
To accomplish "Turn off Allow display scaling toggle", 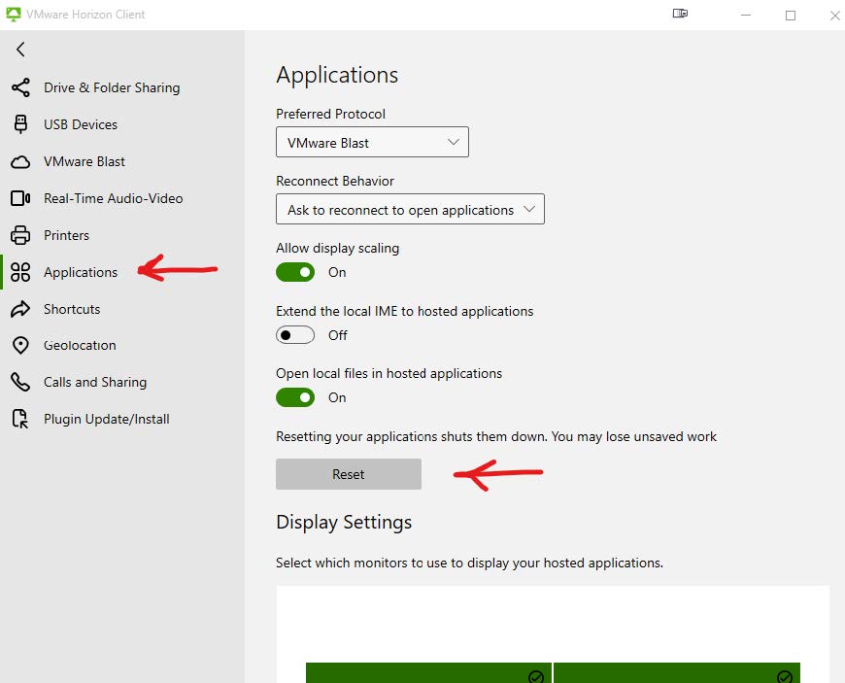I will (x=295, y=272).
